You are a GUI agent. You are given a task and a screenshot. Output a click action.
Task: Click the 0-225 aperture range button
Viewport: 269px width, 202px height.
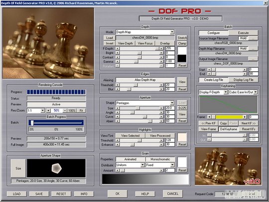[x=182, y=108]
